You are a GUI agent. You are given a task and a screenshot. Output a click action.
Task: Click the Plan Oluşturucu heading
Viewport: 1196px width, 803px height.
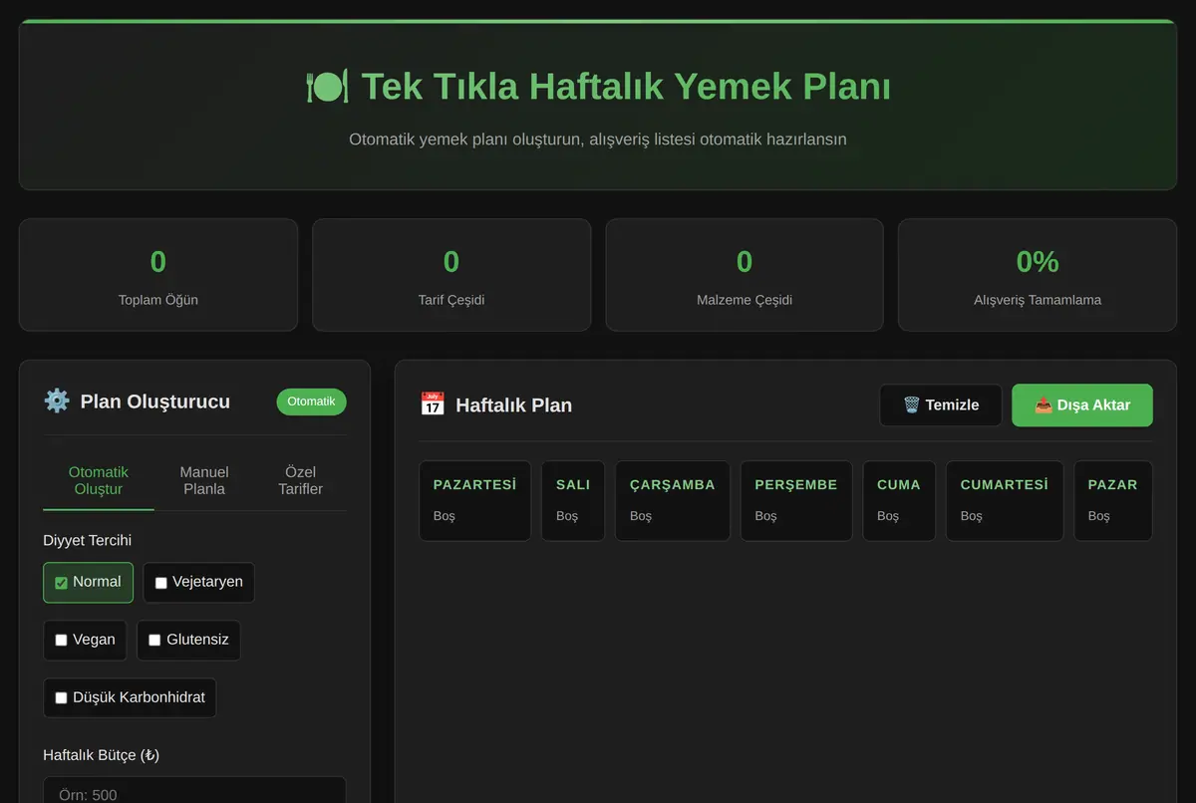pos(155,401)
